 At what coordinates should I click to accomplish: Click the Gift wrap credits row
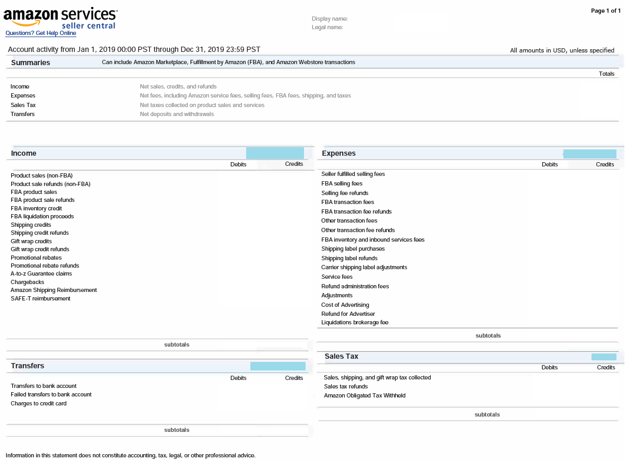click(31, 241)
